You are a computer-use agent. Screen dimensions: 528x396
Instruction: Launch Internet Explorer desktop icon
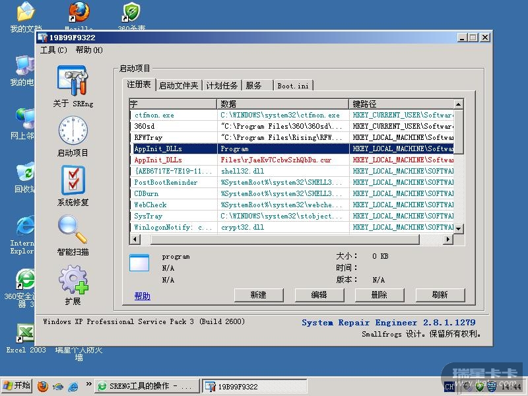pos(23,235)
